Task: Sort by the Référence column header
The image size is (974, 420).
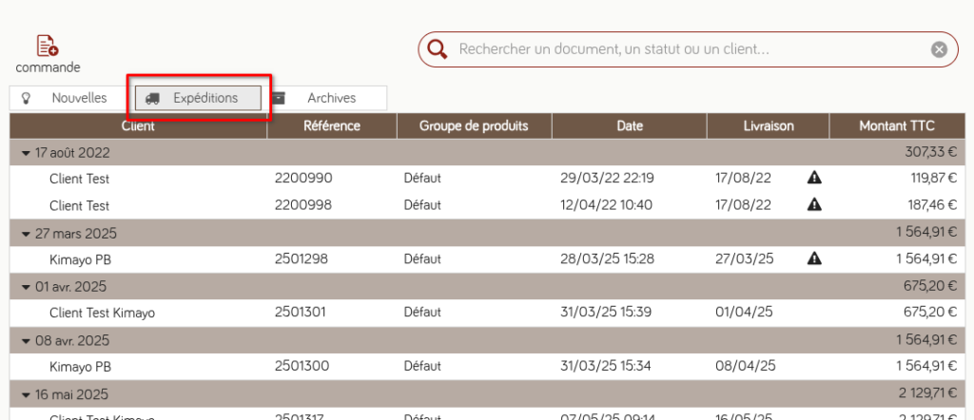Action: 331,125
